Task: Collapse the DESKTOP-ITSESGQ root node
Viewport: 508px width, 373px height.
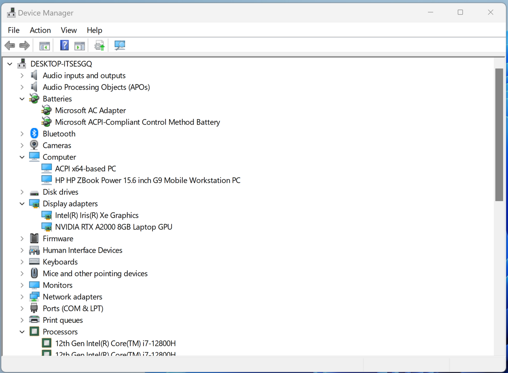Action: coord(10,64)
